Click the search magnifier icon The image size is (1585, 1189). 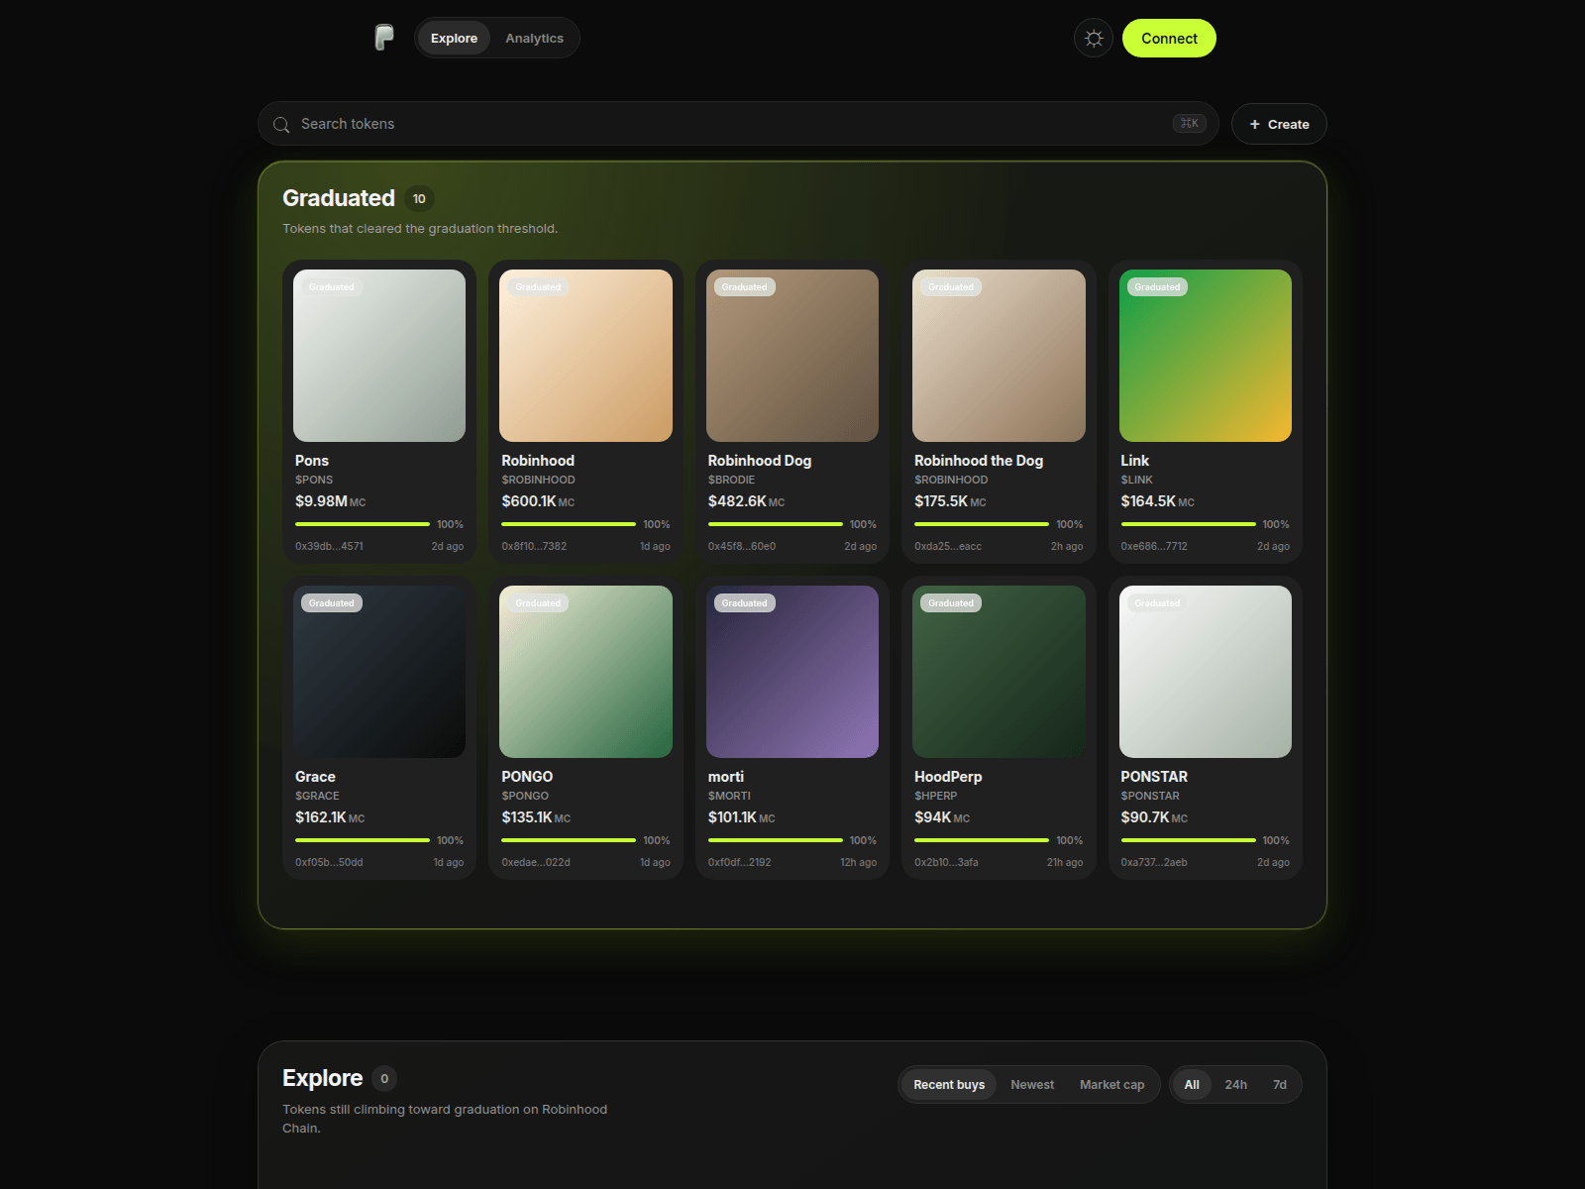point(281,125)
